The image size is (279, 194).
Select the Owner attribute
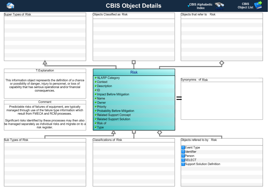tap(101, 102)
